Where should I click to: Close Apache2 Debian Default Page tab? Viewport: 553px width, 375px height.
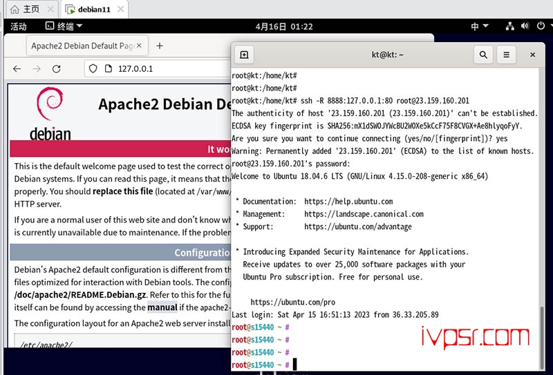tap(140, 46)
